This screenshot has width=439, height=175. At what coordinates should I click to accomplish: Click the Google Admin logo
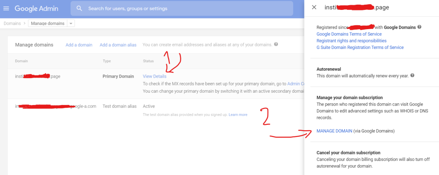click(x=36, y=9)
